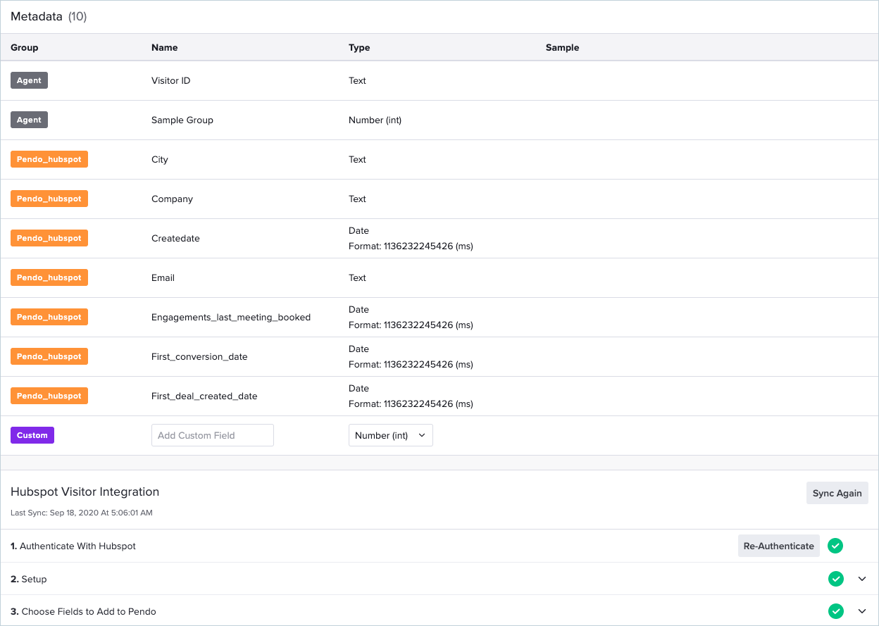Select the City name cell

(160, 159)
